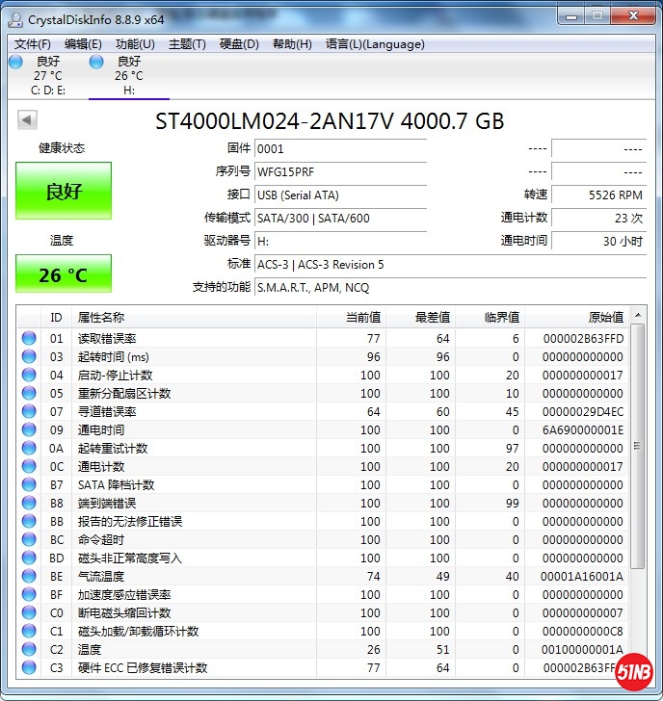Select the C: D: E: disk status orb
The image size is (663, 701).
(15, 62)
